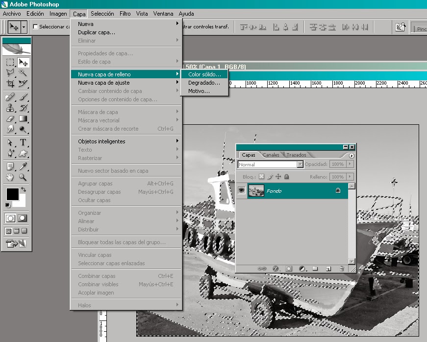Choose Degradado... fill layer option

click(204, 83)
